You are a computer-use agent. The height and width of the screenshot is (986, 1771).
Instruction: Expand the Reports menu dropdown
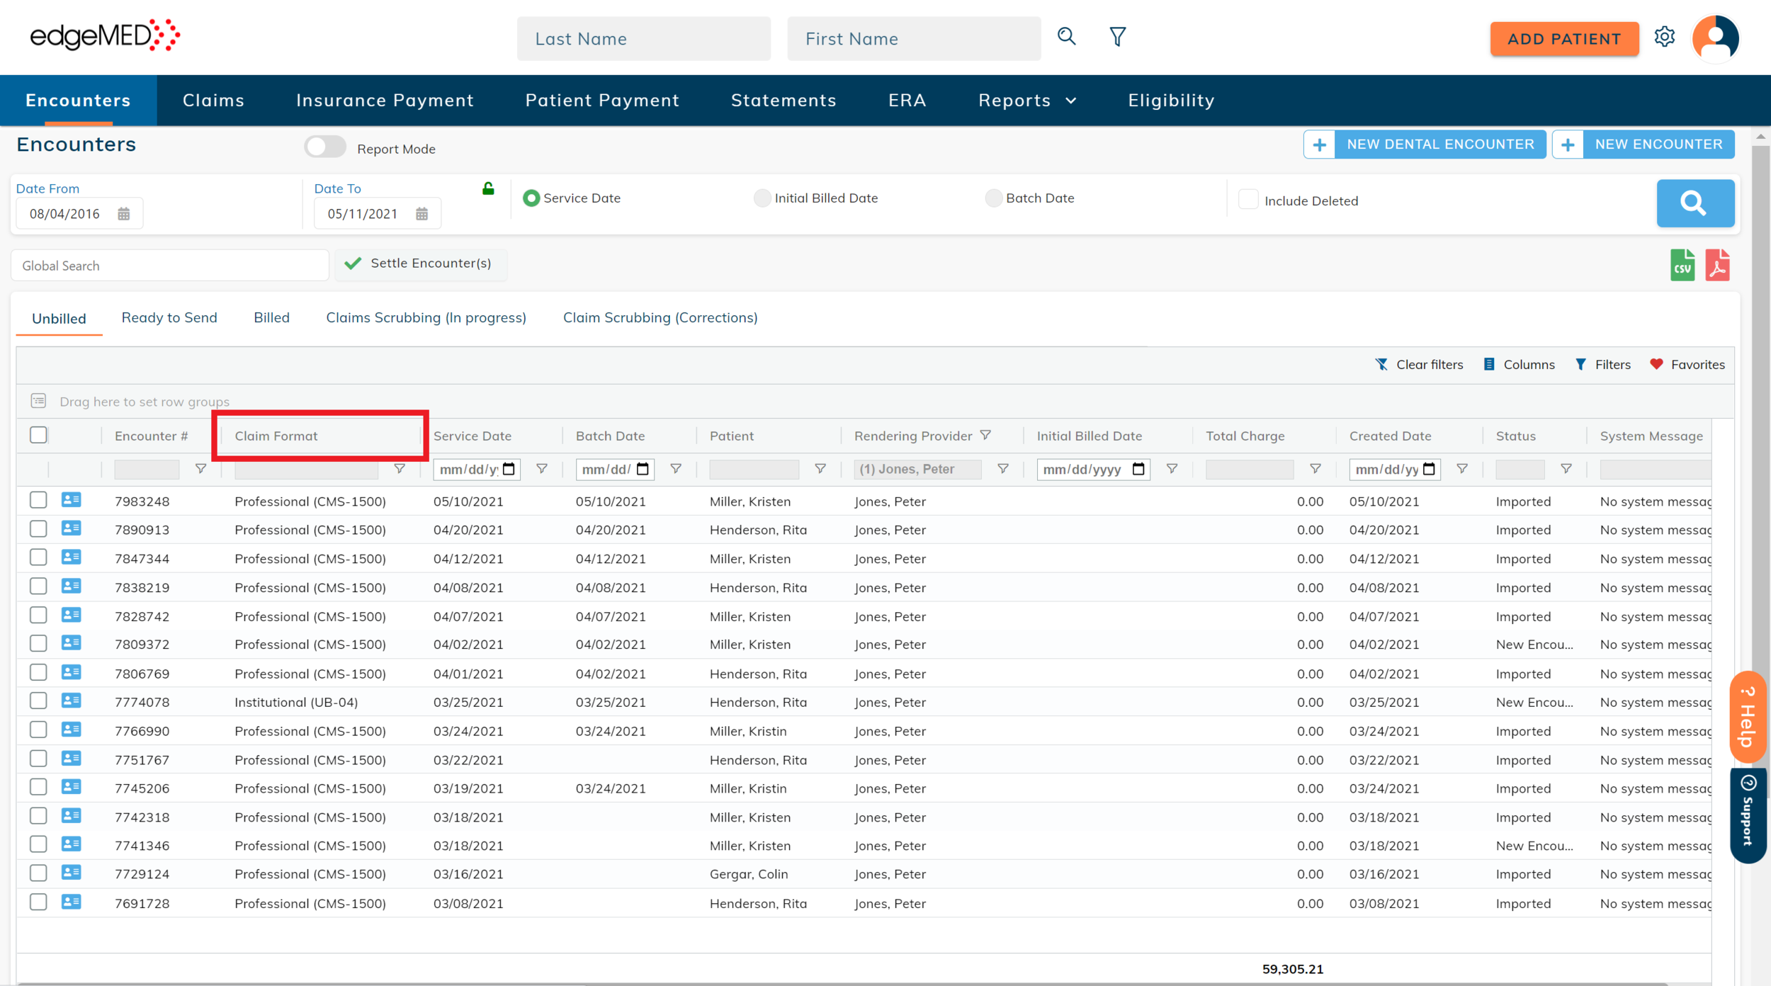click(x=1026, y=101)
